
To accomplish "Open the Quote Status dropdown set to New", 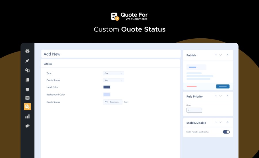I will (x=113, y=80).
